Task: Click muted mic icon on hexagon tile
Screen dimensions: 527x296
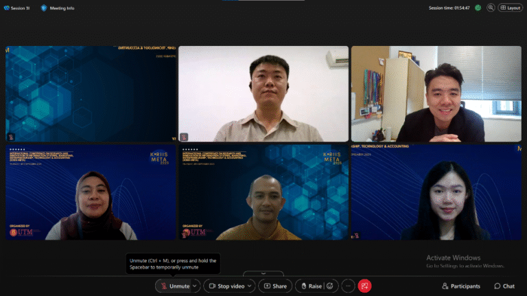Action: (x=11, y=137)
